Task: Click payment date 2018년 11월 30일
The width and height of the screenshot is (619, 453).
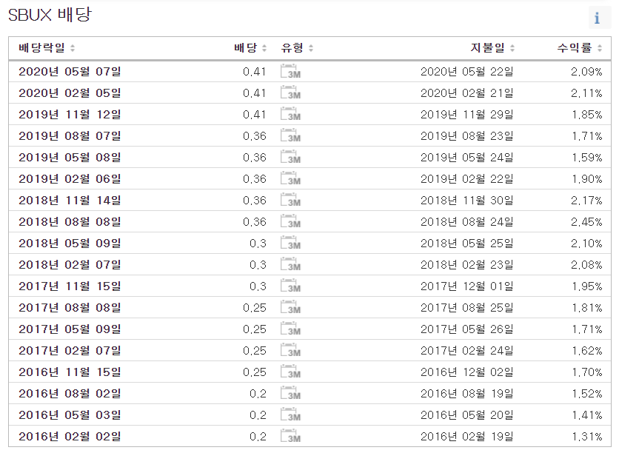Action: tap(467, 200)
